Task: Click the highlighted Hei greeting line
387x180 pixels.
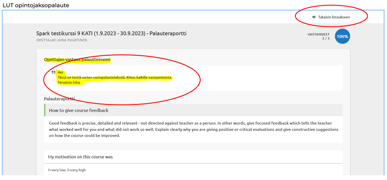Action: pos(60,72)
